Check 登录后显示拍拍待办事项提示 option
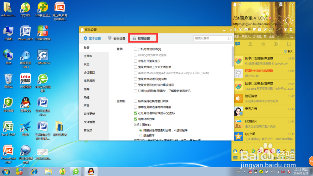 coord(136,85)
